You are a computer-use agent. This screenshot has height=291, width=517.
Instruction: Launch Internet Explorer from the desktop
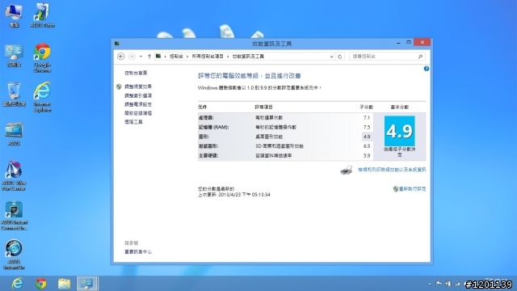(x=42, y=97)
